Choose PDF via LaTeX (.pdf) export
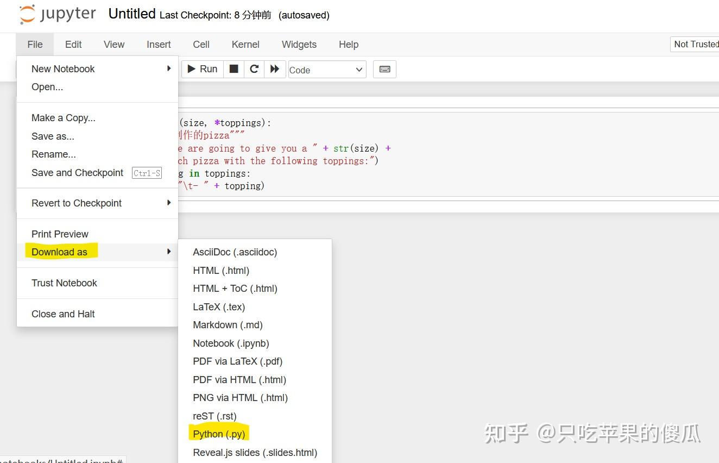This screenshot has height=463, width=719. click(237, 361)
